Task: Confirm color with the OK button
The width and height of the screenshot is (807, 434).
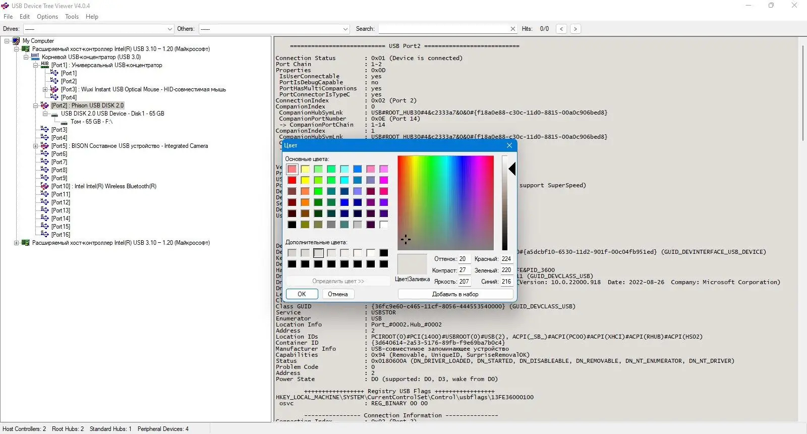Action: click(302, 294)
